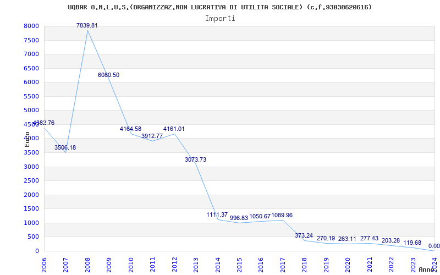Click x-axis year 2017
The height and width of the screenshot is (275, 440).
click(x=283, y=265)
